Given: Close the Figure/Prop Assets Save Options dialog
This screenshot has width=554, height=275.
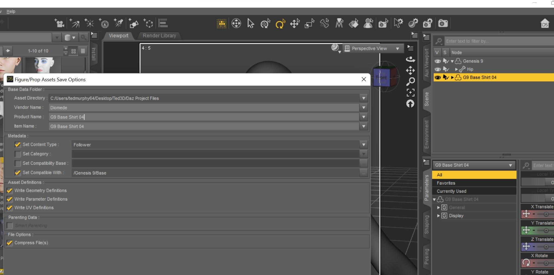Looking at the screenshot, I should click(x=364, y=79).
